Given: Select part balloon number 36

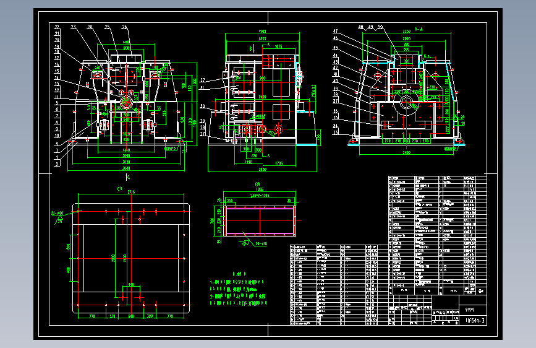Looking at the screenshot, I should point(335,111).
